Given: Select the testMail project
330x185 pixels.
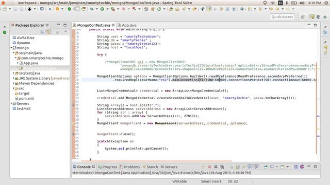Looking at the screenshot, I should 21,108.
